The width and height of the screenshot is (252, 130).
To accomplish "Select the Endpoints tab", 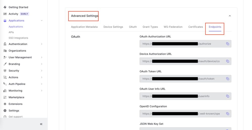I will tap(215, 27).
